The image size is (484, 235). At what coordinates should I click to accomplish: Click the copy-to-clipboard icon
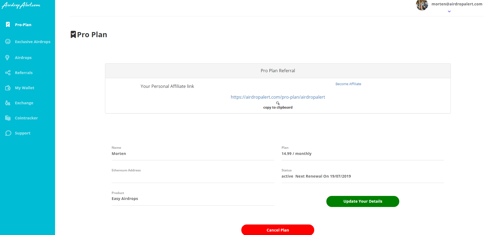[x=278, y=103]
